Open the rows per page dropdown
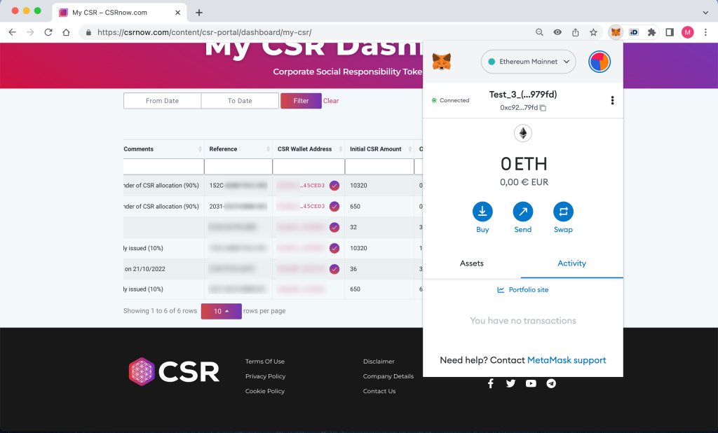 point(221,311)
